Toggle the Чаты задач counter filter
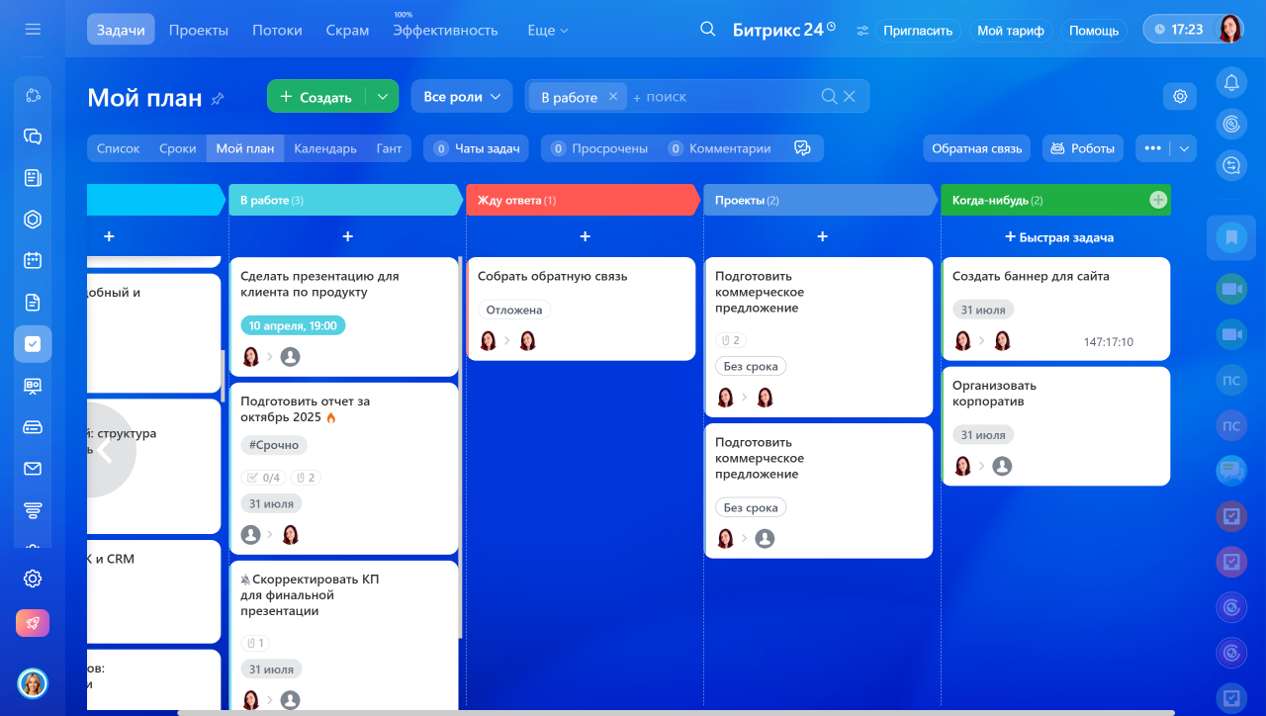The width and height of the screenshot is (1266, 716). point(476,148)
